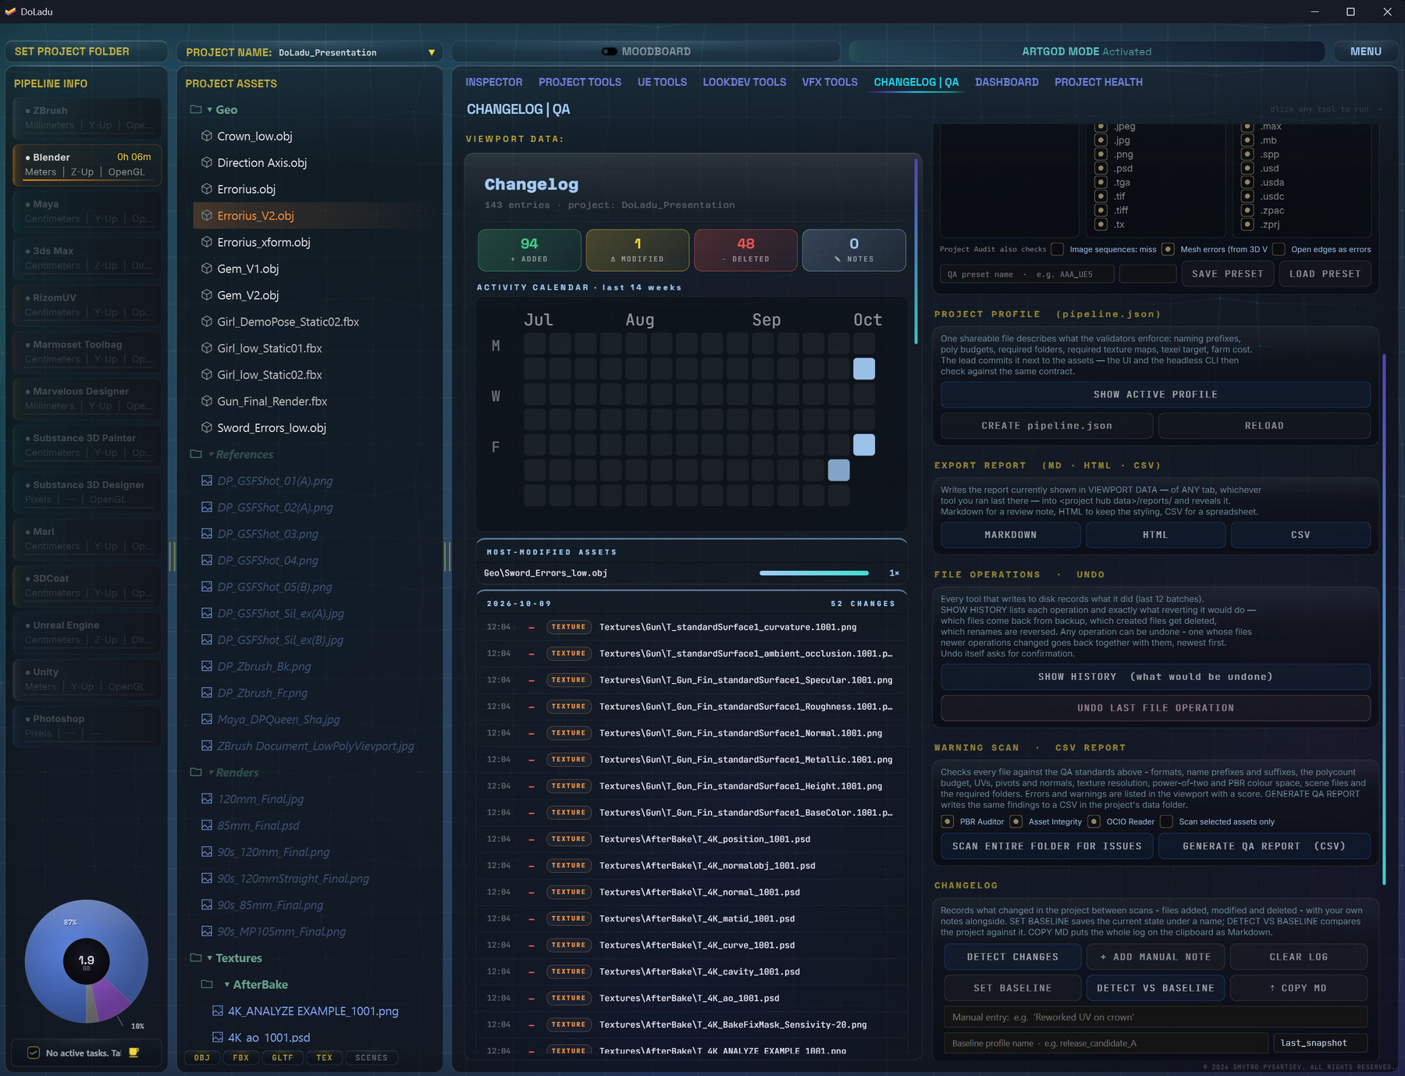Expand the References folder arrow

pyautogui.click(x=211, y=454)
